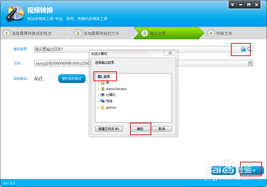The height and width of the screenshot is (187, 267).
Task: Click the 计算机 computer icon
Action: (103, 95)
